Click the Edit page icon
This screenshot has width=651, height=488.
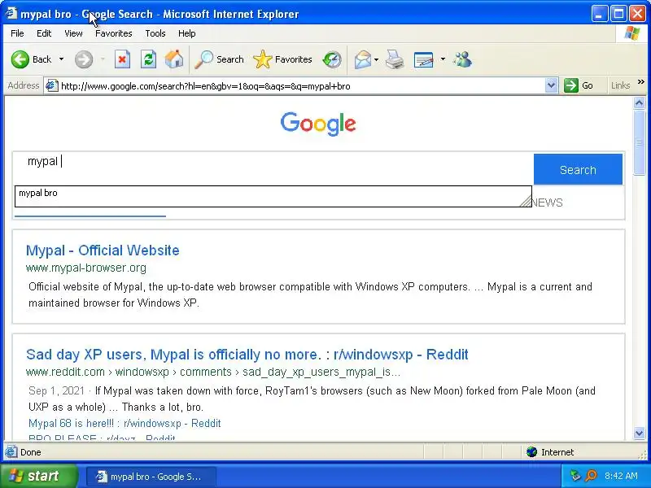(423, 59)
